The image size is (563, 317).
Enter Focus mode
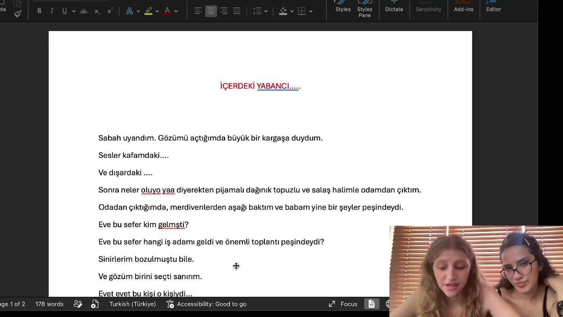point(343,304)
